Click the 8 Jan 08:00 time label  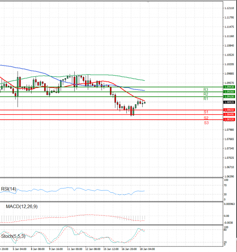pyautogui.click(x=38, y=249)
